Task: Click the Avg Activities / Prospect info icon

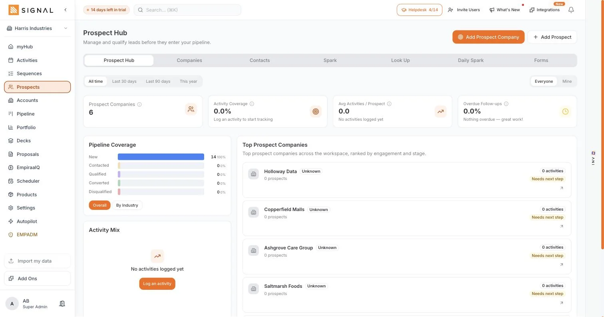Action: (389, 104)
